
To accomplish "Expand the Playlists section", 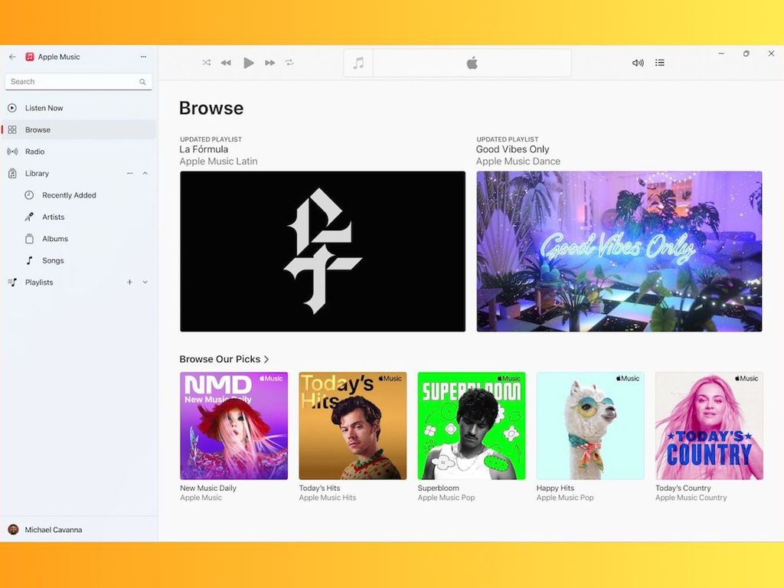I will (145, 282).
